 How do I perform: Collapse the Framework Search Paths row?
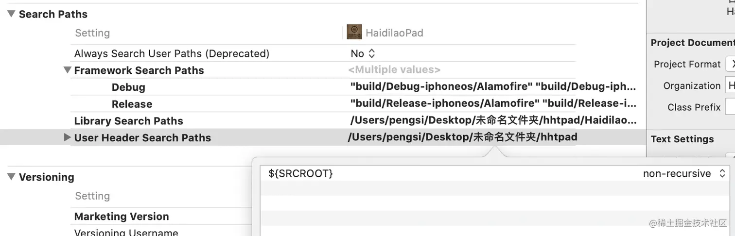(x=68, y=70)
